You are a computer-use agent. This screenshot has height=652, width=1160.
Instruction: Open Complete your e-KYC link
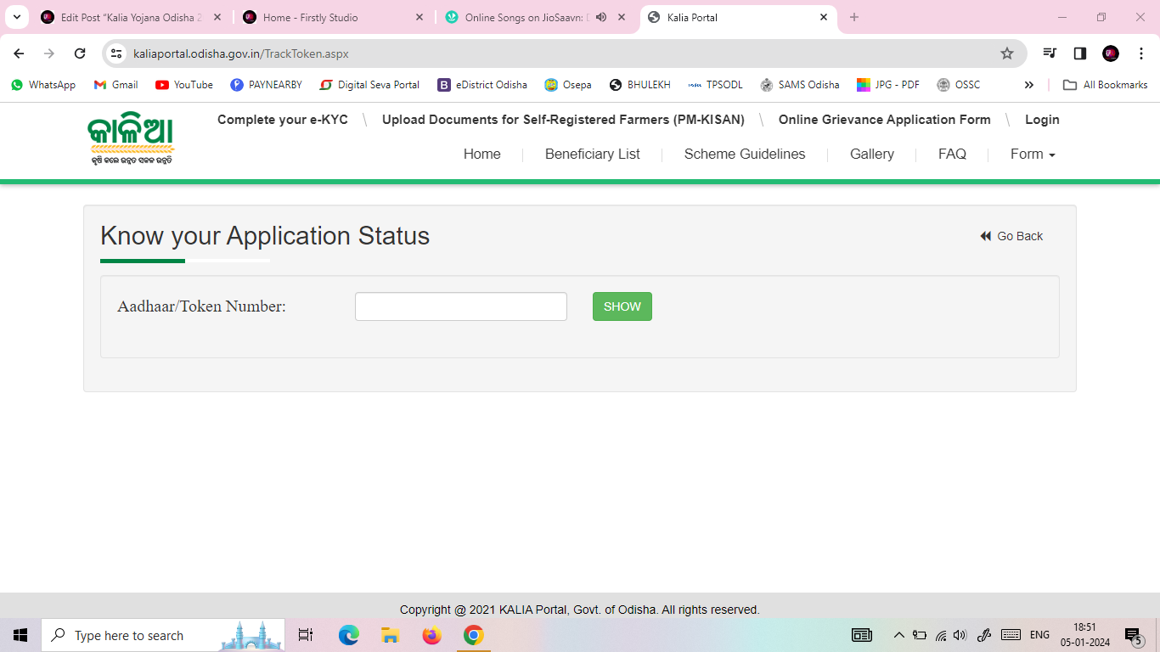click(x=282, y=120)
